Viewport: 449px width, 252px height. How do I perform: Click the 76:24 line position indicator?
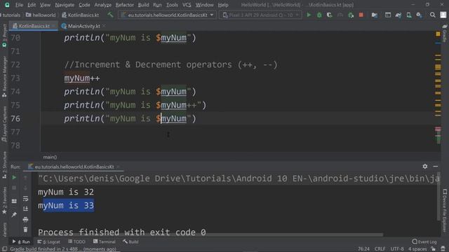(363, 249)
